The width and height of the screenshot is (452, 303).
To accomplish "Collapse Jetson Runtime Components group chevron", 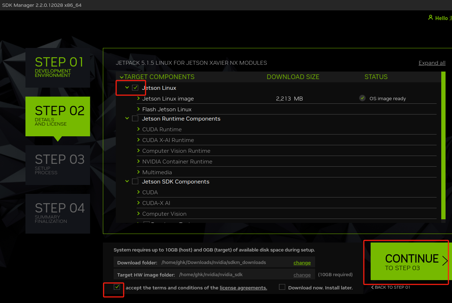I will (x=127, y=118).
